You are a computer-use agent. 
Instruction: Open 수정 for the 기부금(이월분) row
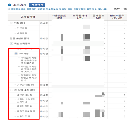tap(44, 85)
